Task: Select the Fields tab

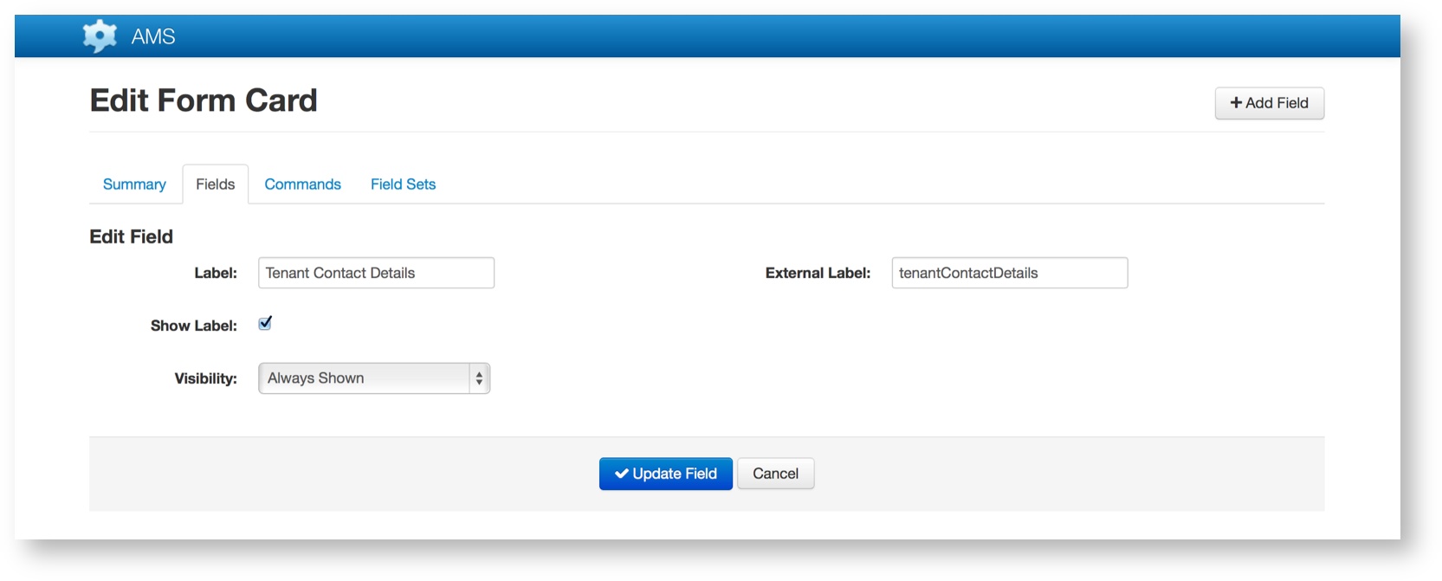Action: pyautogui.click(x=215, y=184)
